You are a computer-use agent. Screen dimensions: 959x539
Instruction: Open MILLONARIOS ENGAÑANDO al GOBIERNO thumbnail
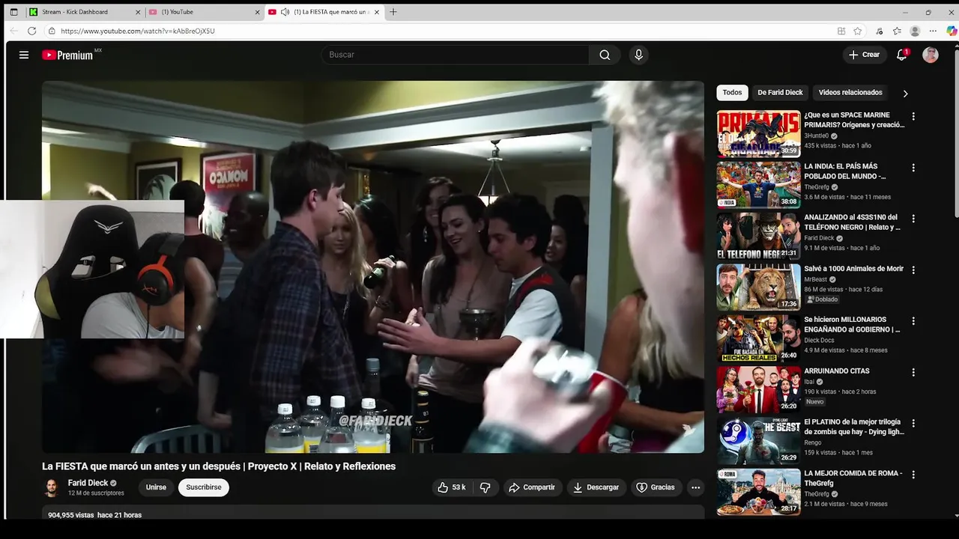point(758,338)
